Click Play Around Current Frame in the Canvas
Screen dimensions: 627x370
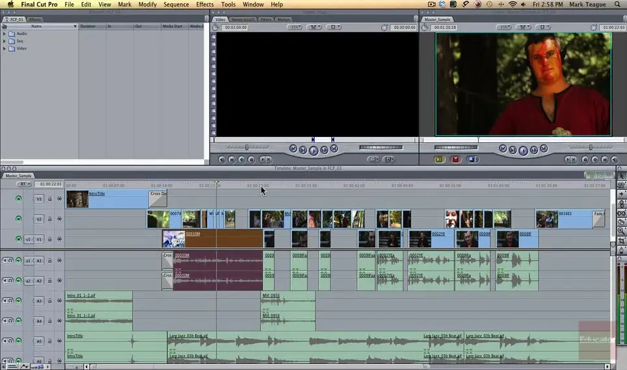point(534,150)
